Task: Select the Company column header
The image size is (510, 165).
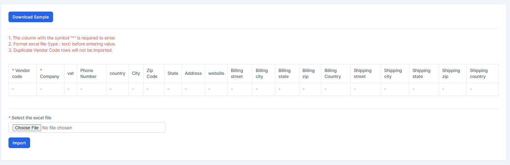Action: click(49, 74)
